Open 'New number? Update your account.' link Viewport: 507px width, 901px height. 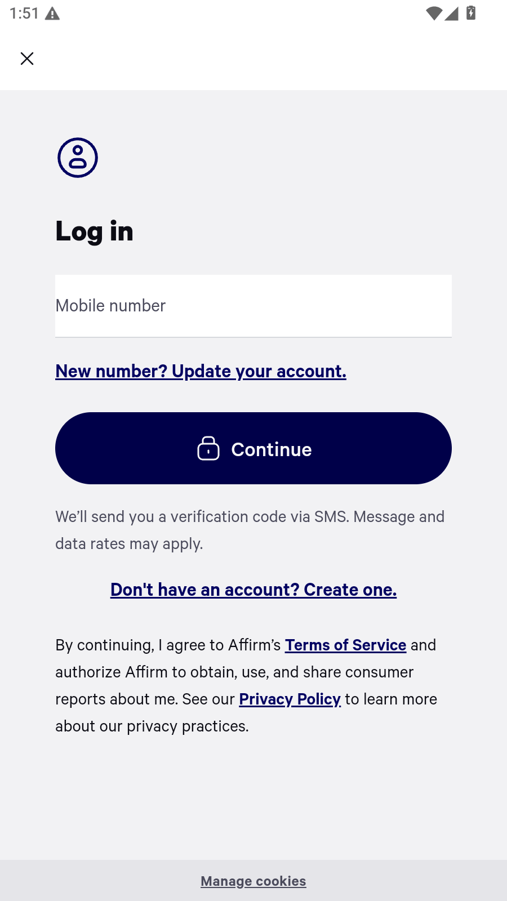[x=201, y=371]
